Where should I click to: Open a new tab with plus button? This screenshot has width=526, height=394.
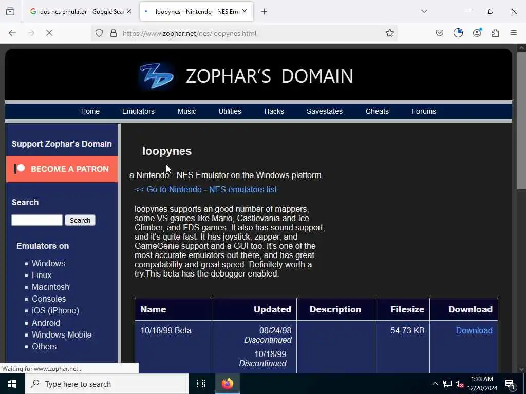265,12
